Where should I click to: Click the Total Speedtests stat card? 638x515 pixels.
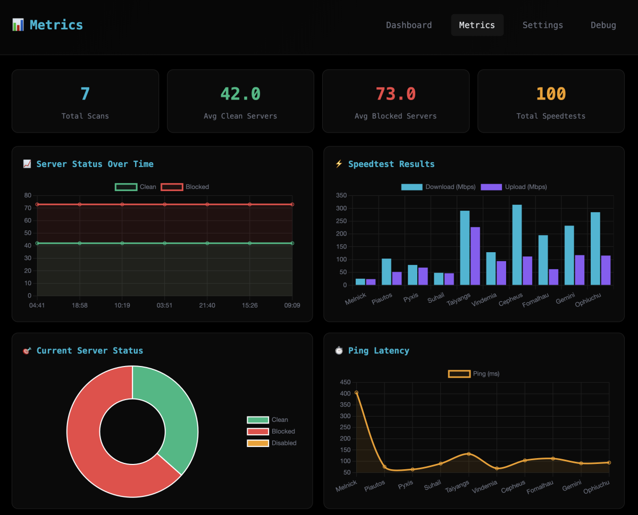[551, 101]
